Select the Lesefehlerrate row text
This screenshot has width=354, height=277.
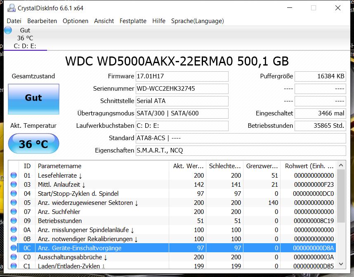[x=60, y=176]
